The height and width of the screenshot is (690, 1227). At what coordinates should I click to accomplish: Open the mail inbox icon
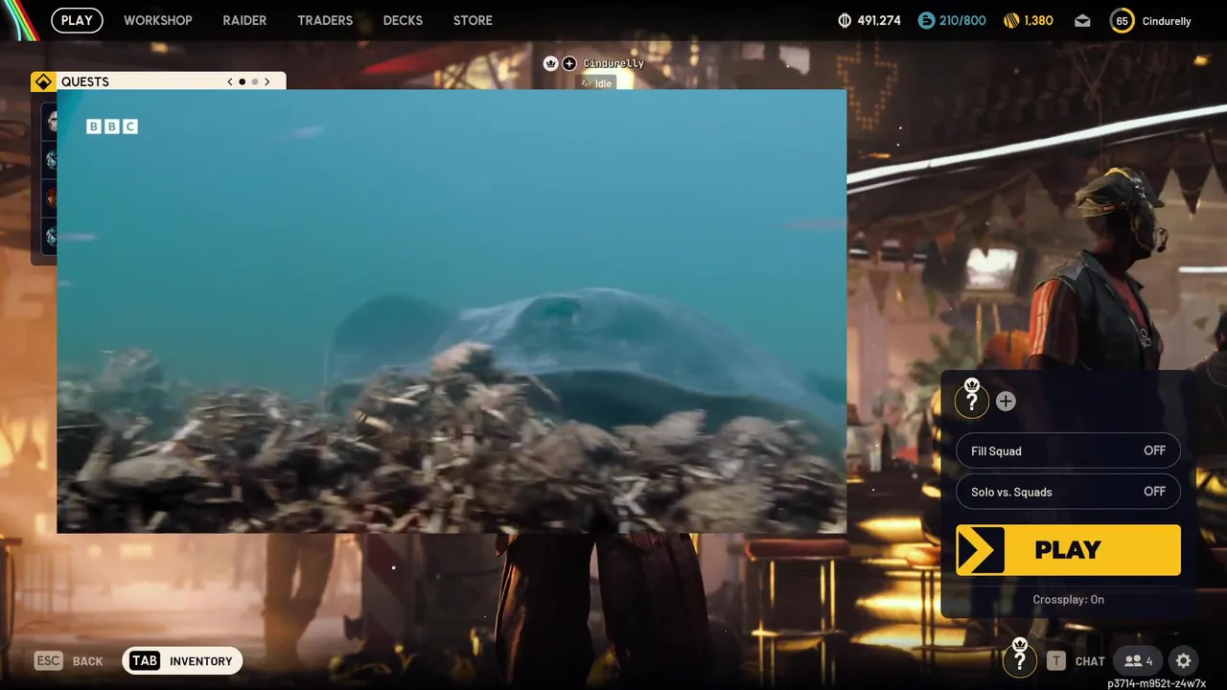(1082, 20)
